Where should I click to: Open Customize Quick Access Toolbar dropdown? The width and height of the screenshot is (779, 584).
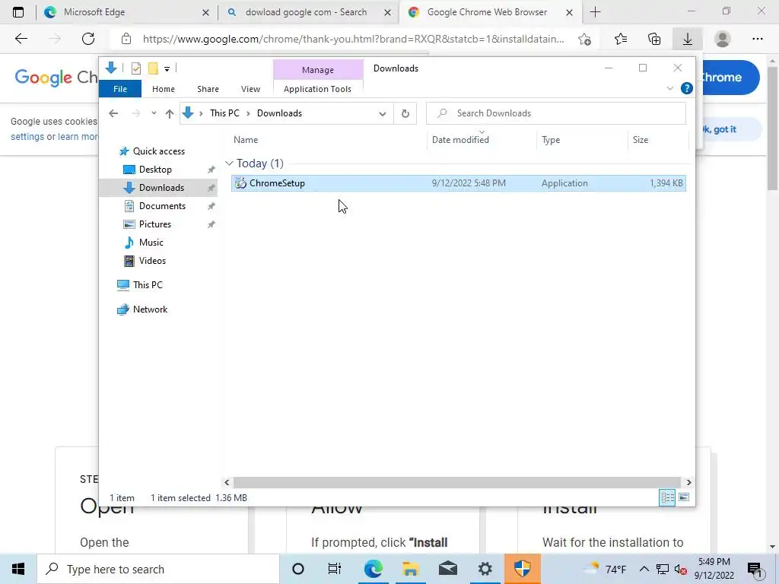pyautogui.click(x=167, y=69)
